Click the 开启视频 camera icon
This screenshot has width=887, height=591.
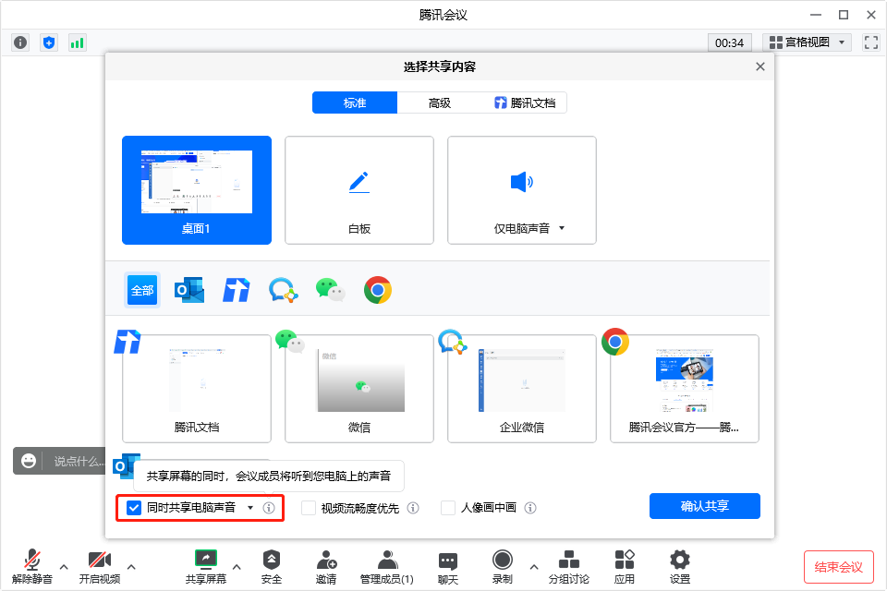click(x=100, y=560)
